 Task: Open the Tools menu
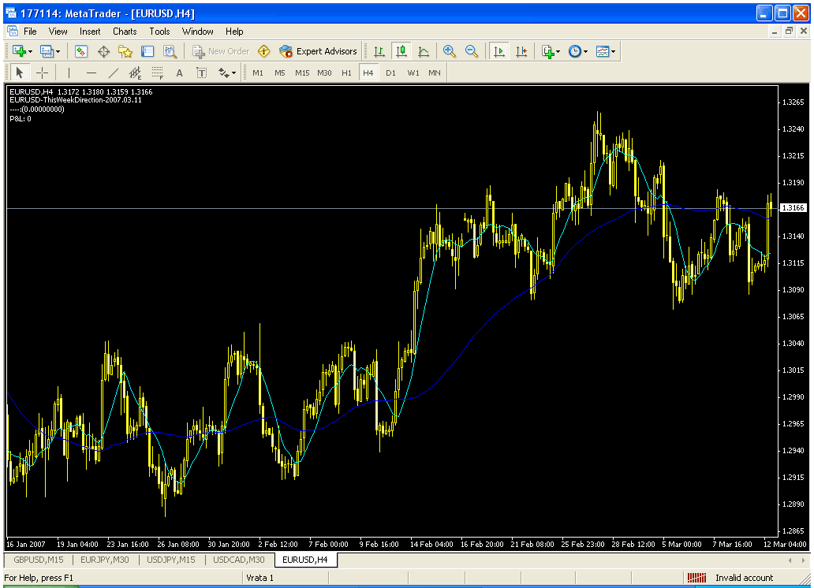159,32
